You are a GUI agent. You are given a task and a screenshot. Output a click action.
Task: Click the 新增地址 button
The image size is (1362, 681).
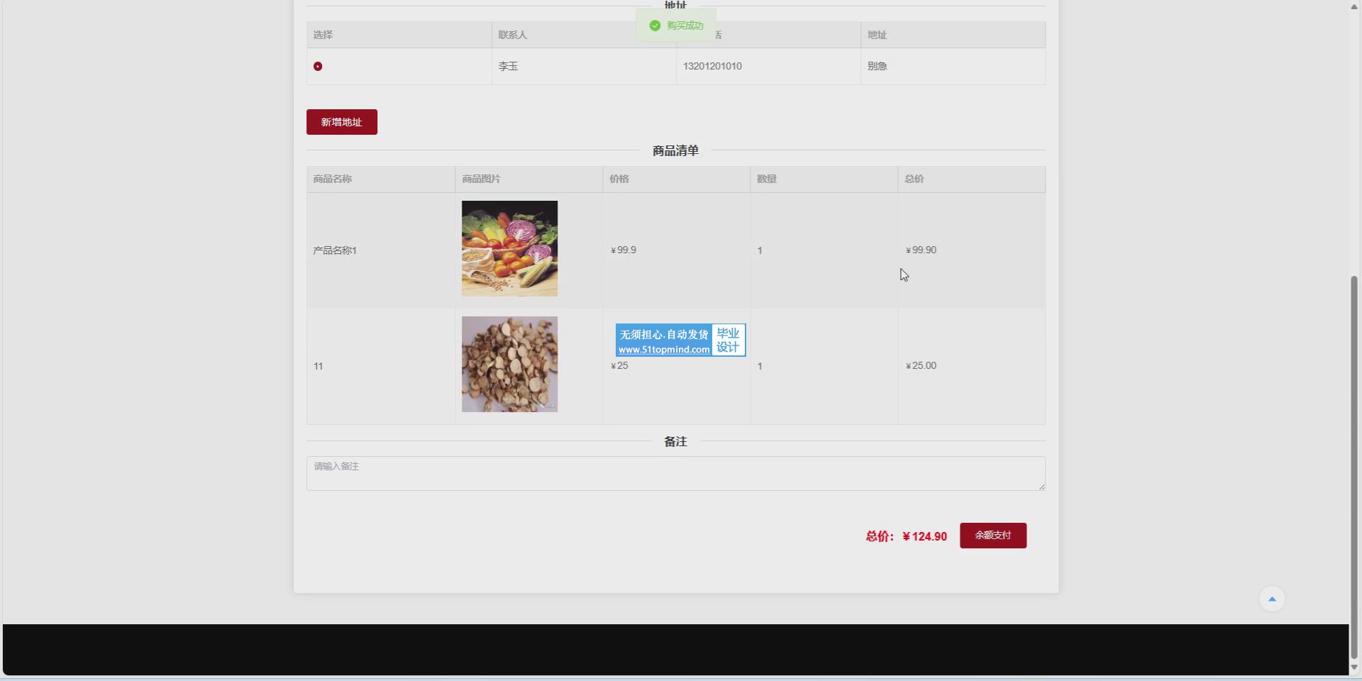pyautogui.click(x=341, y=122)
